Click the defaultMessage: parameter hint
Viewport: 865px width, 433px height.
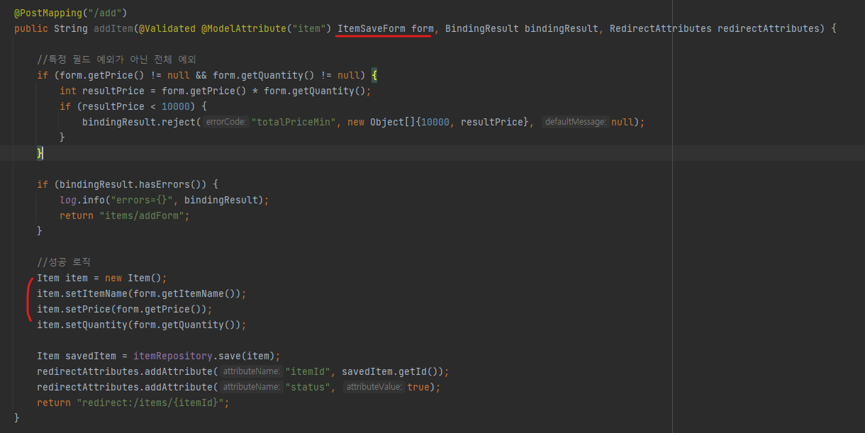576,122
